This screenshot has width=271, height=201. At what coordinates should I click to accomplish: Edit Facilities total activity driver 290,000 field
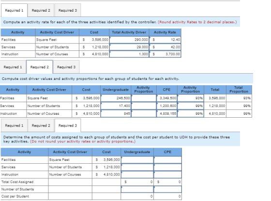tap(129, 40)
